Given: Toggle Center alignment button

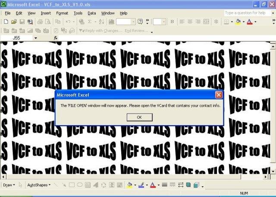Looking at the screenshot, I should pyautogui.click(x=190, y=22).
